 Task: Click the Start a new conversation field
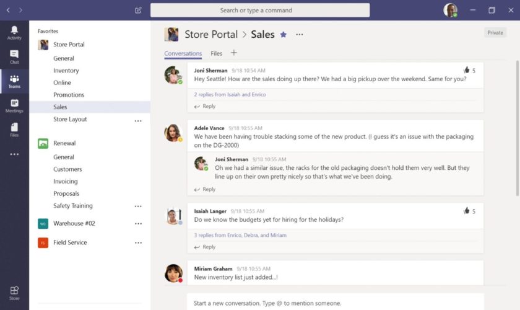coord(334,303)
